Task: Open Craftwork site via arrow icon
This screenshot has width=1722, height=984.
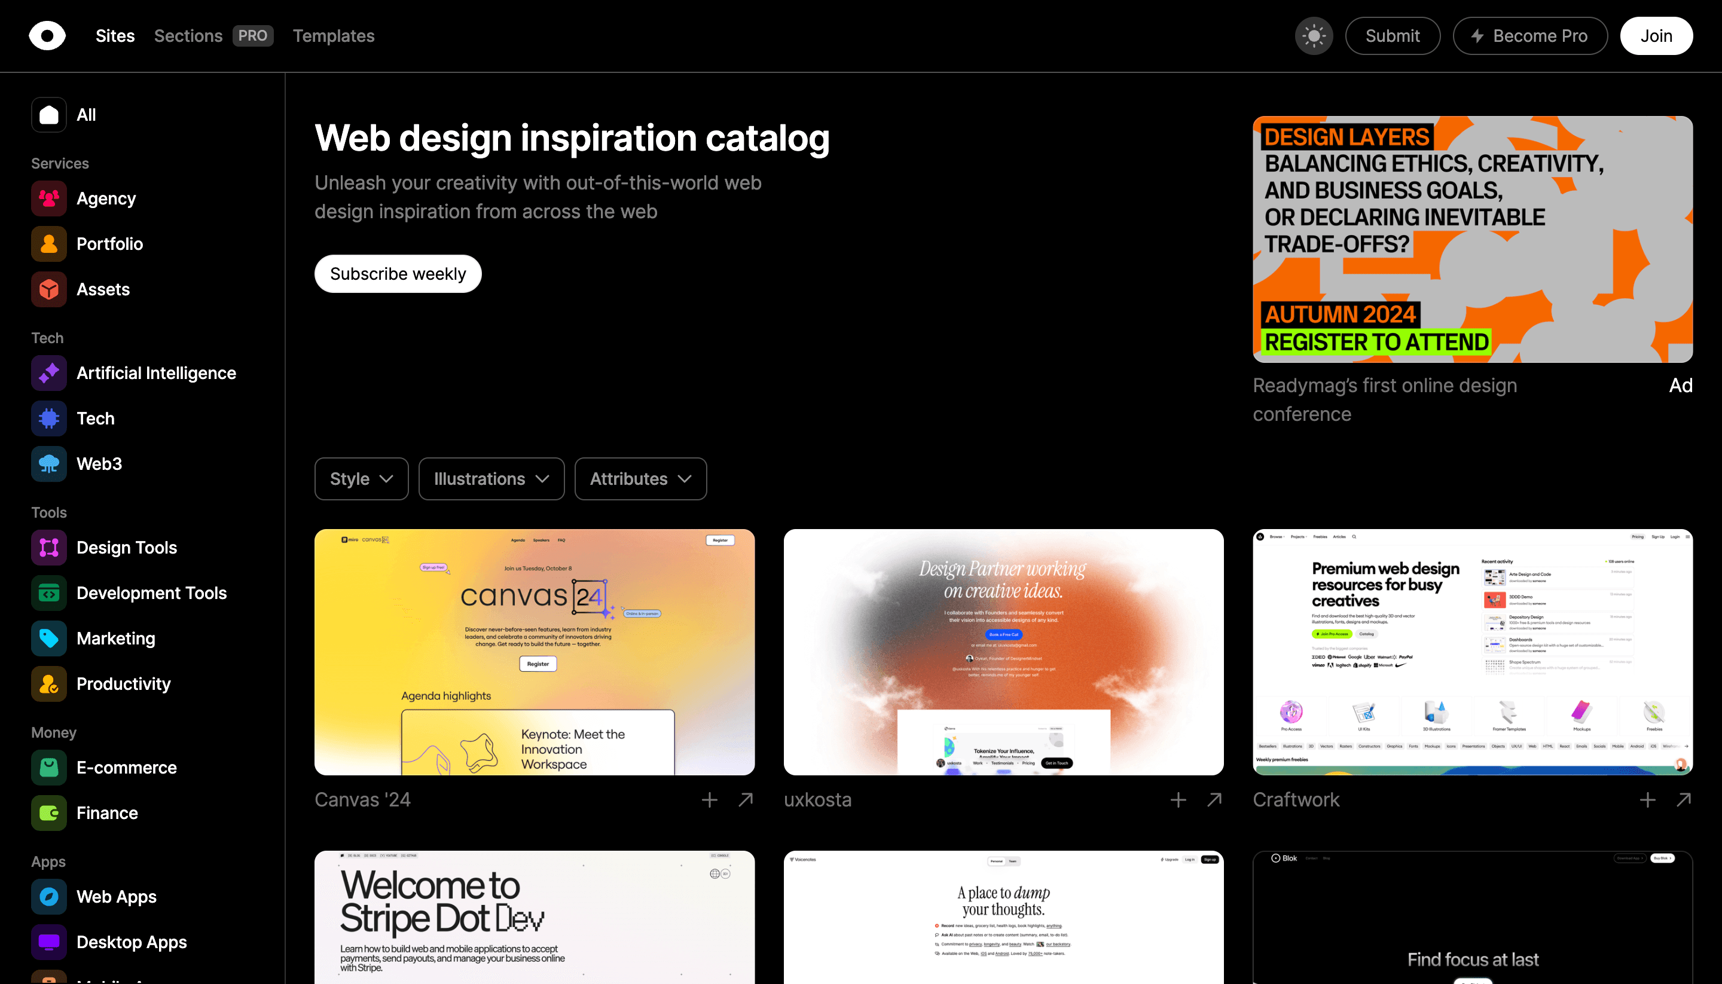Action: [x=1684, y=800]
